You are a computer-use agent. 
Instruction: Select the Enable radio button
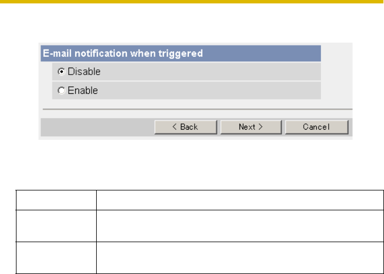click(61, 91)
